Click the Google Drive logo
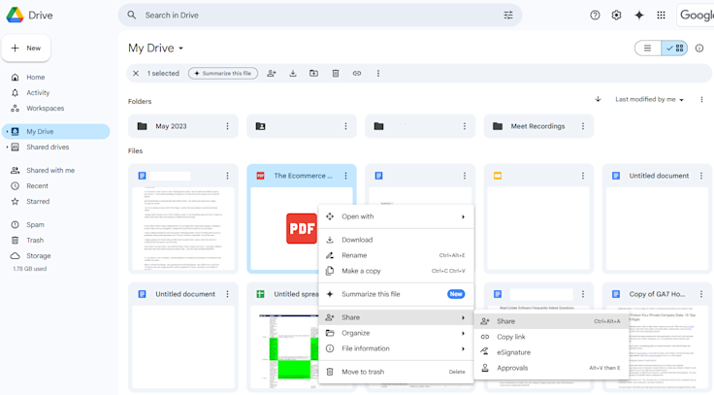The image size is (714, 395). 15,15
